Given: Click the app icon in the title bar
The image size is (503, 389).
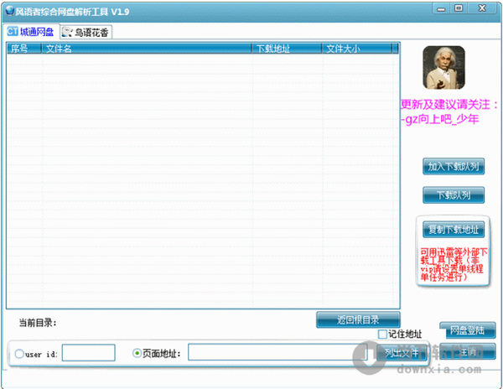Looking at the screenshot, I should pos(9,11).
